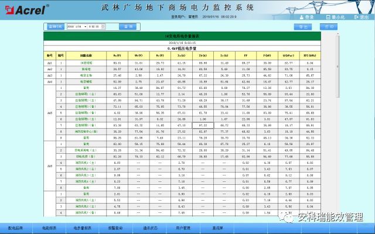Screen dimensions: 375x234
Task: Click the 导出 export button
Action: [303, 27]
